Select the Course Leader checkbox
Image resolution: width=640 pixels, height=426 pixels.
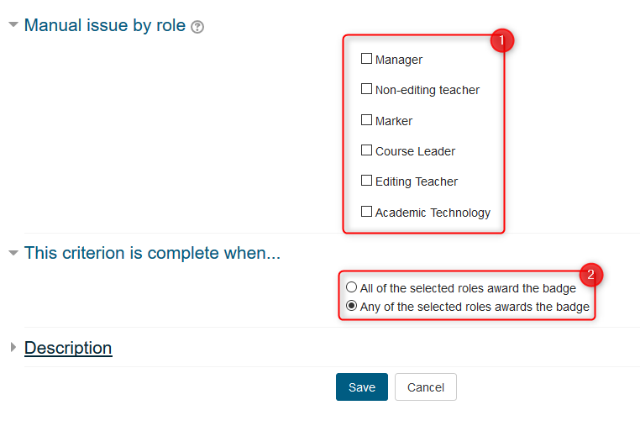coord(366,150)
